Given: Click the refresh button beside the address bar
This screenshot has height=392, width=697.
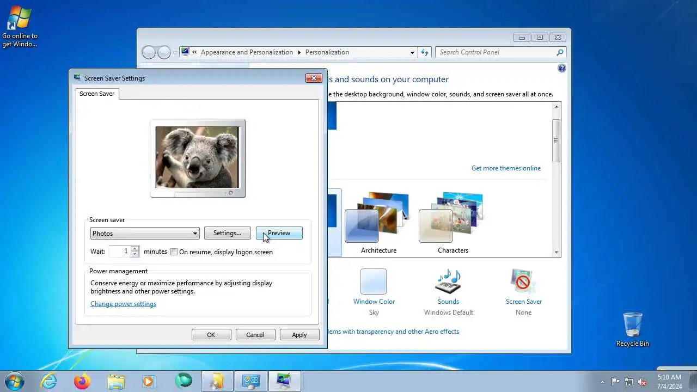Looking at the screenshot, I should pos(425,52).
